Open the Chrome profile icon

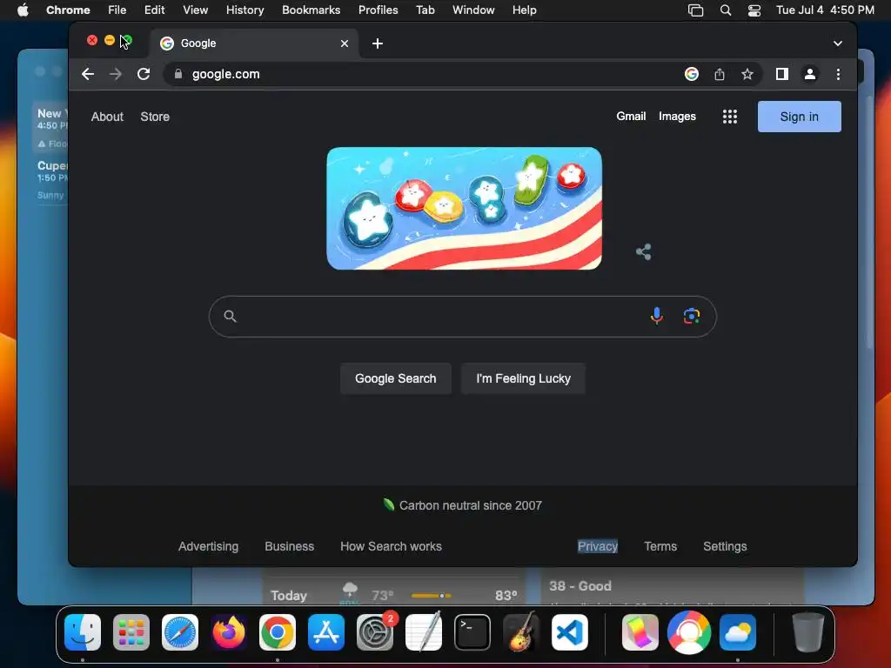pos(810,74)
